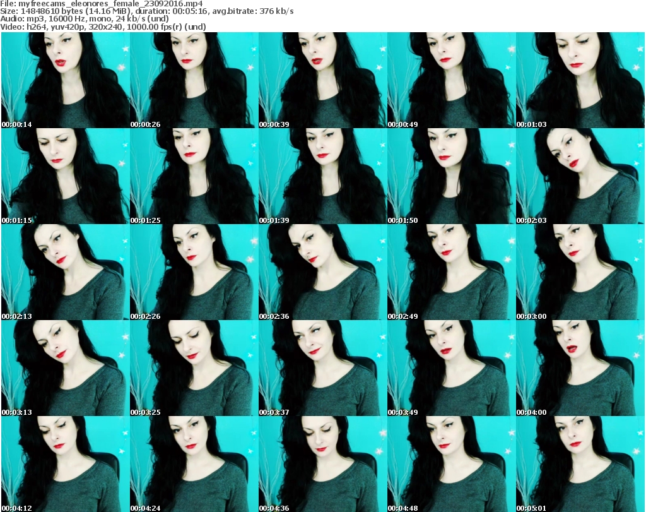646x512 pixels.
Task: Select the thumbnail stamped 00:00:26
Action: [x=194, y=80]
